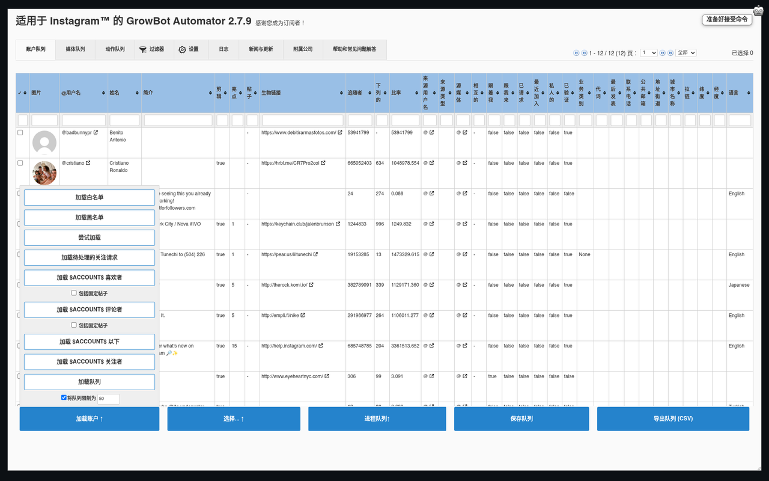Click 加载待处理的关注请求 button

tap(90, 257)
